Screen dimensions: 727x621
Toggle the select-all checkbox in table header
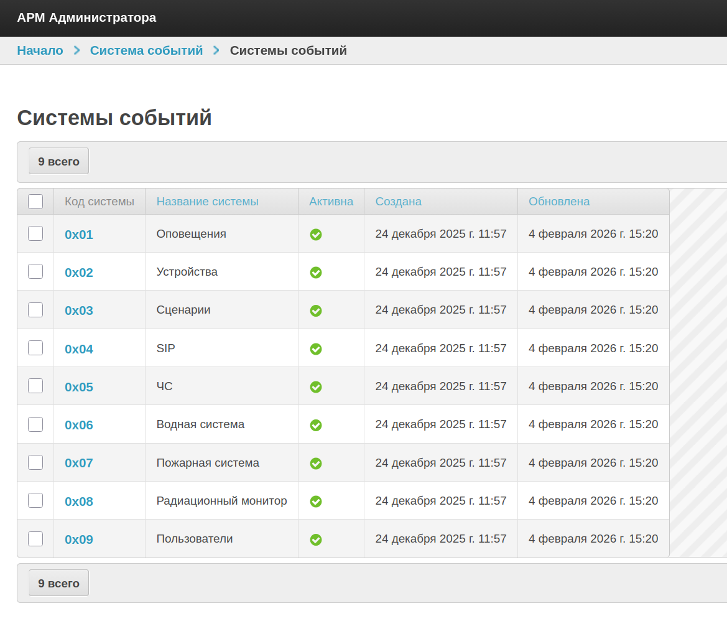(x=35, y=202)
